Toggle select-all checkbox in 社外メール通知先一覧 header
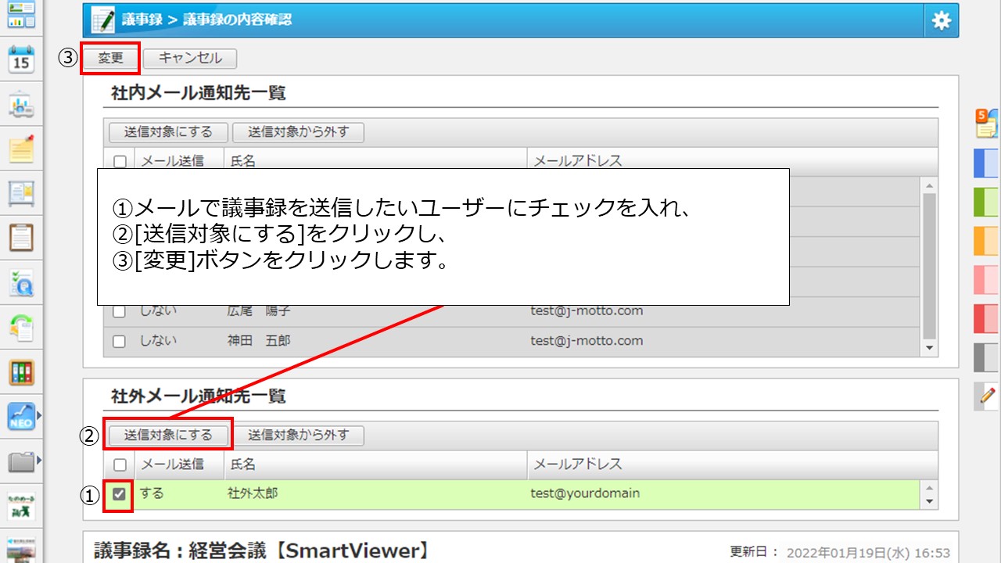This screenshot has width=1001, height=563. pos(120,464)
